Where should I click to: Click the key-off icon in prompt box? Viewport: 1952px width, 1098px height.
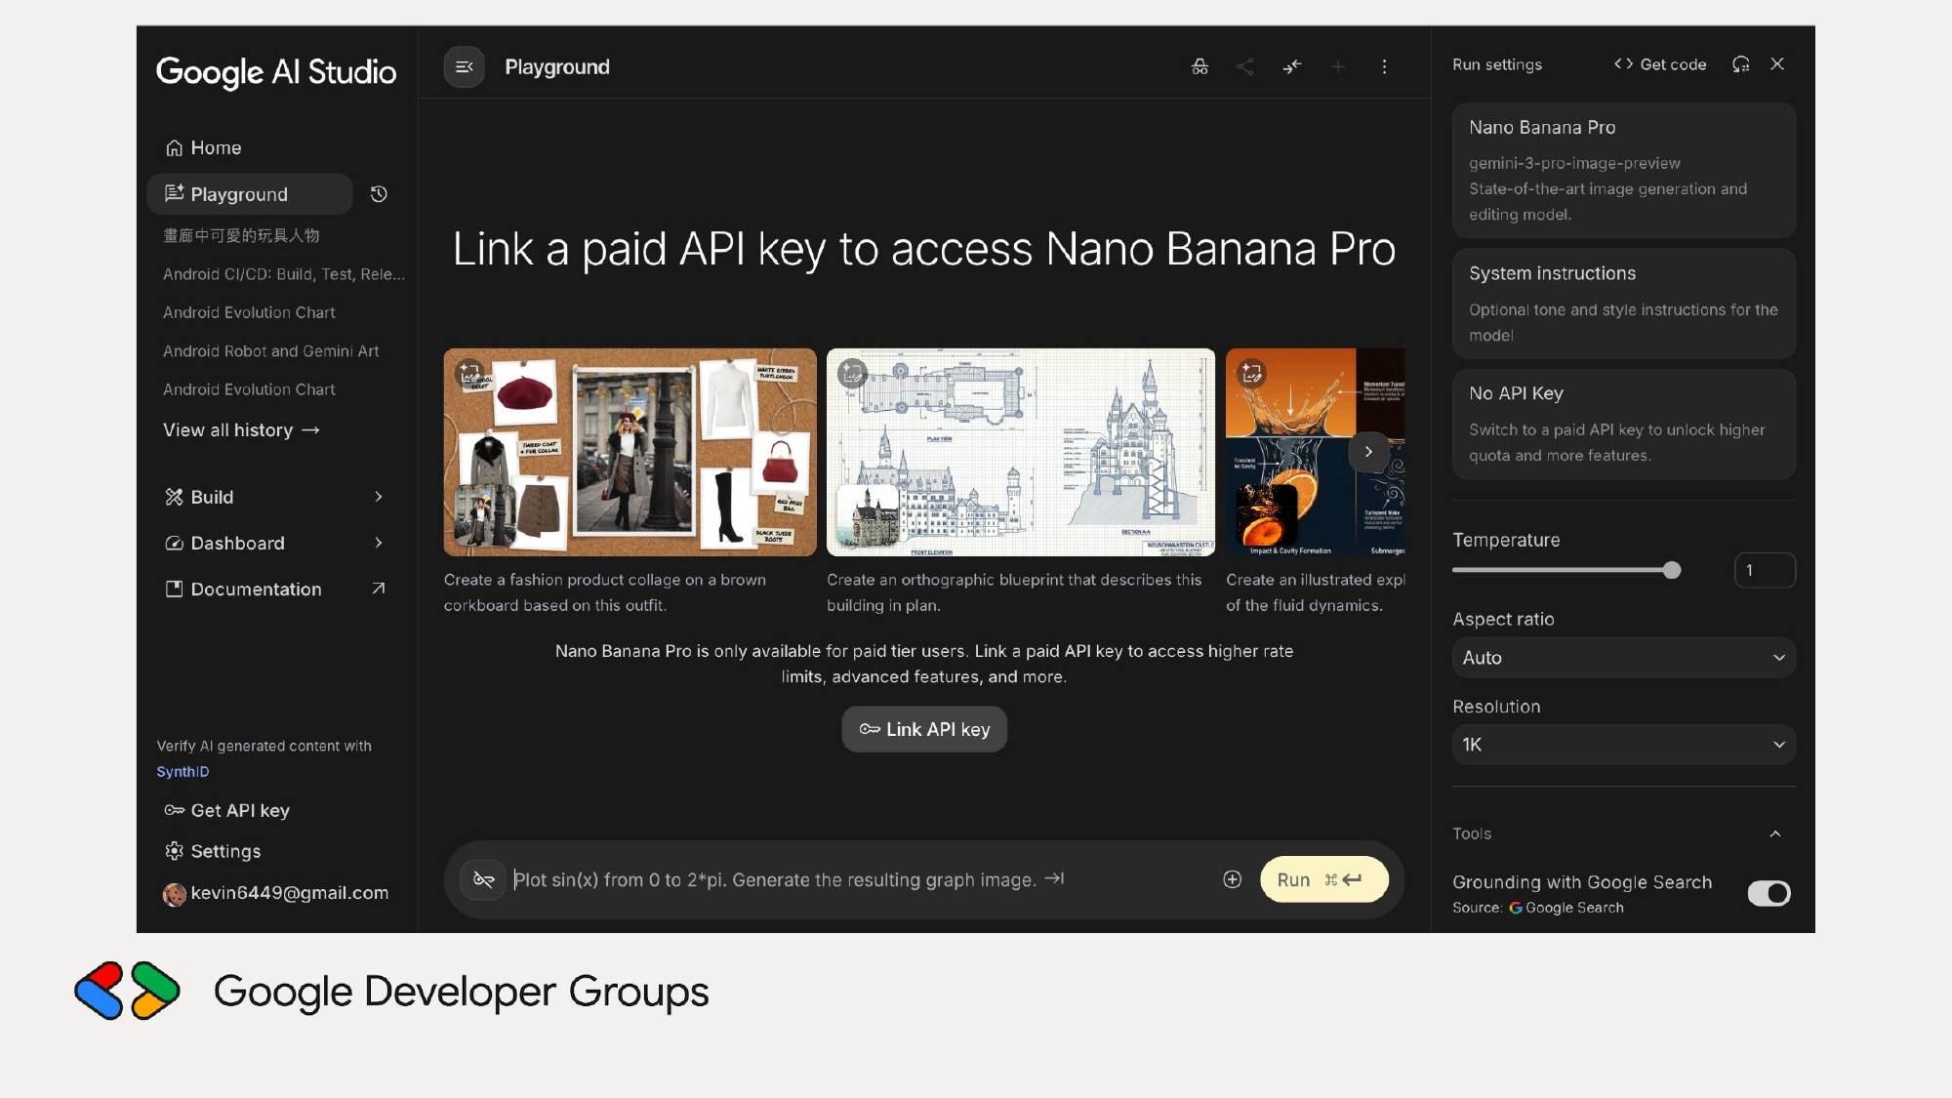coord(483,879)
